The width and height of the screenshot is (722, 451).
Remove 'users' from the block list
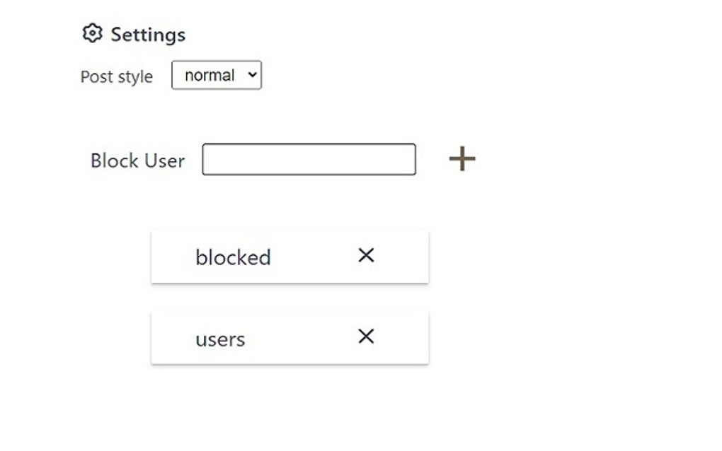(x=366, y=336)
